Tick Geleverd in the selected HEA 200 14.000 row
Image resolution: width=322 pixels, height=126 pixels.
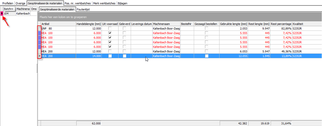click(125, 56)
